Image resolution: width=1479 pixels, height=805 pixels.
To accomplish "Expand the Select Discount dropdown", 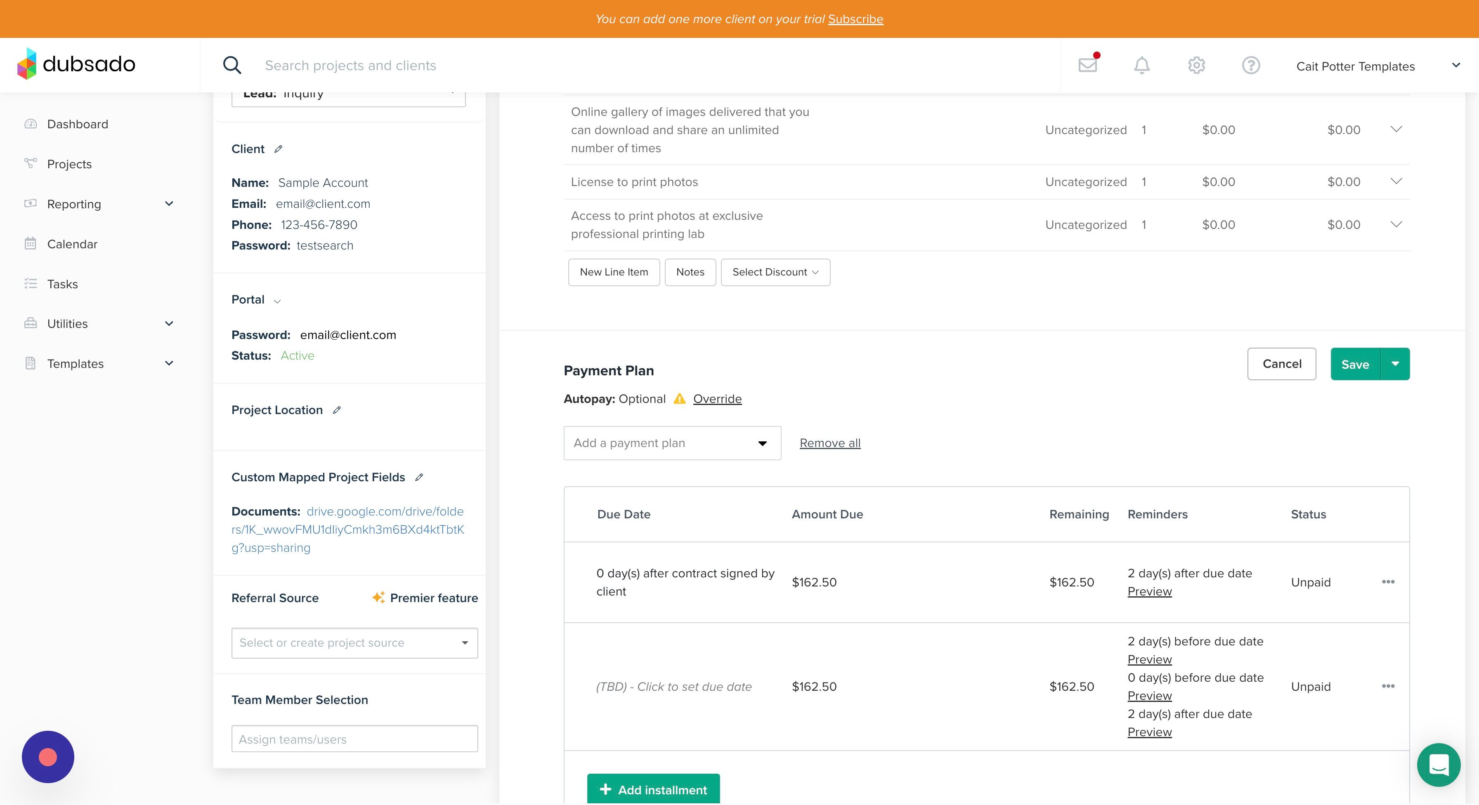I will tap(775, 272).
